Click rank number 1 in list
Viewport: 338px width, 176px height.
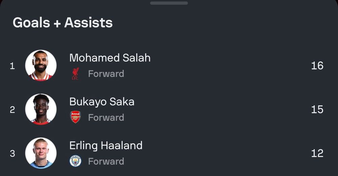[12, 66]
